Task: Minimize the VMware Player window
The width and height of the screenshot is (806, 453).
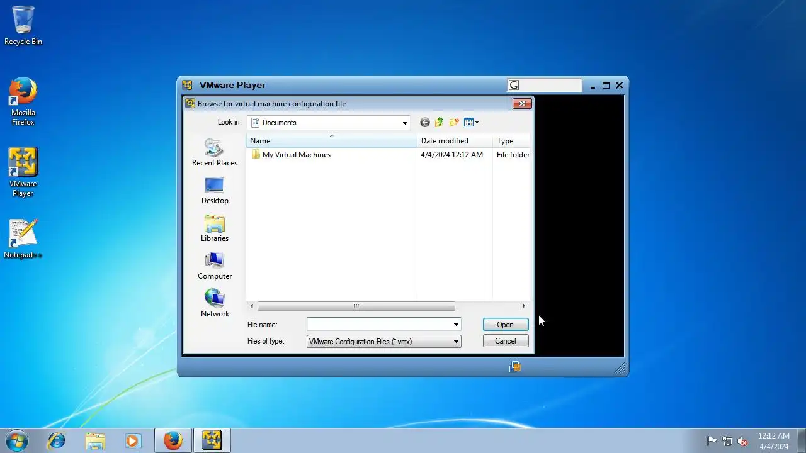Action: point(593,86)
